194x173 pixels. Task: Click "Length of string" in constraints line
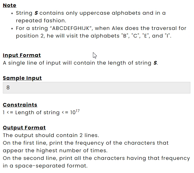click(x=37, y=112)
